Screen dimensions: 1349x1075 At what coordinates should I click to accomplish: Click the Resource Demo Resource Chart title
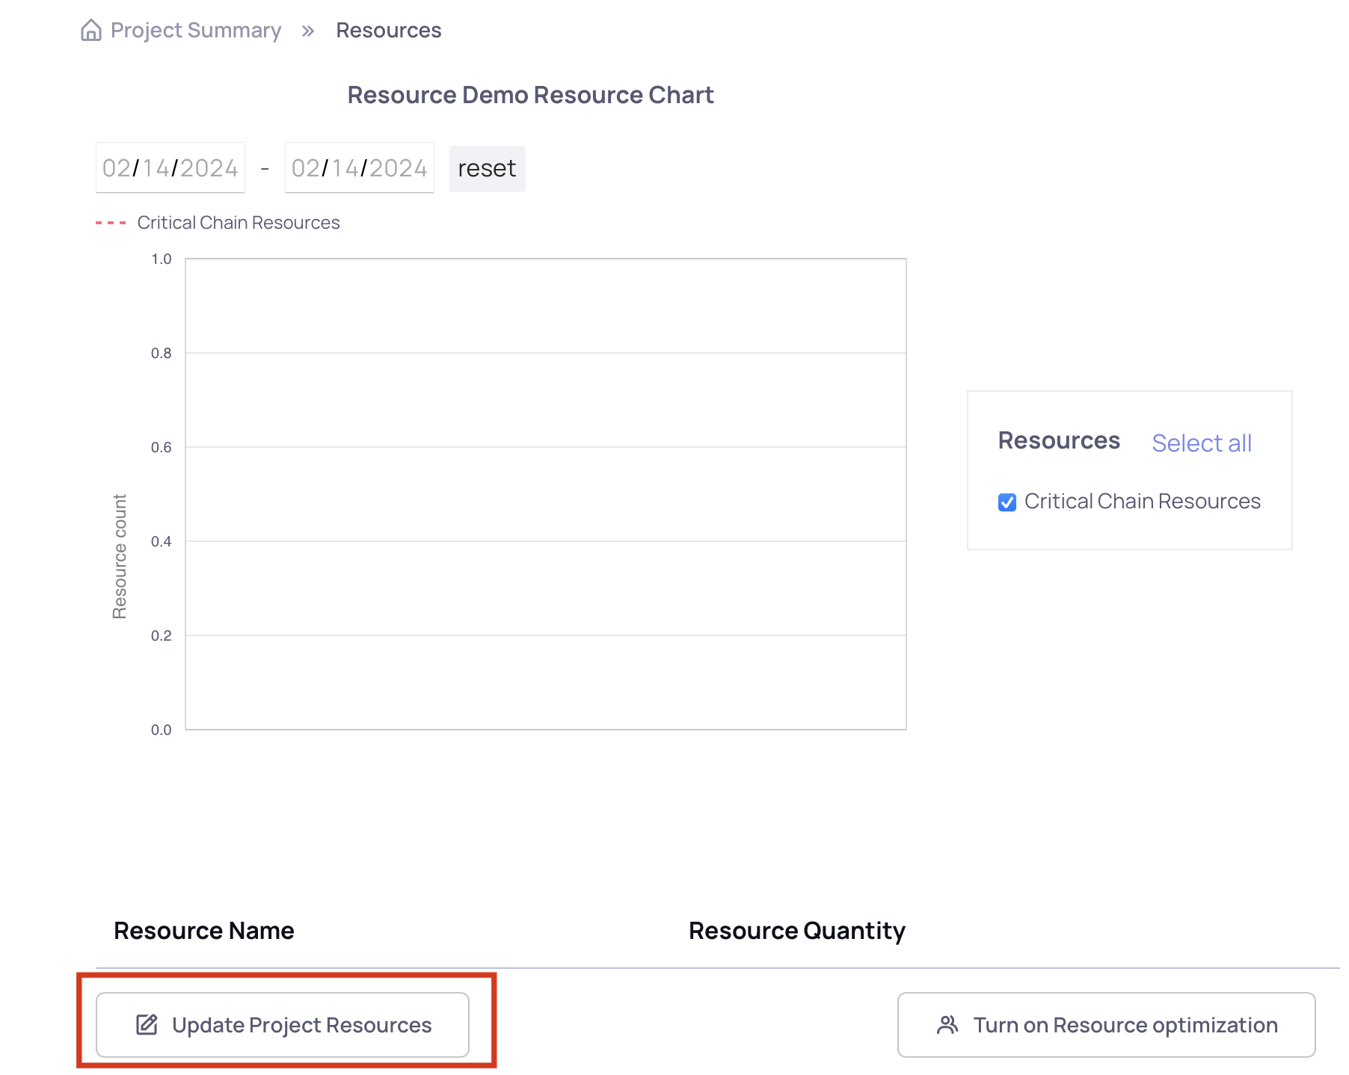coord(531,95)
